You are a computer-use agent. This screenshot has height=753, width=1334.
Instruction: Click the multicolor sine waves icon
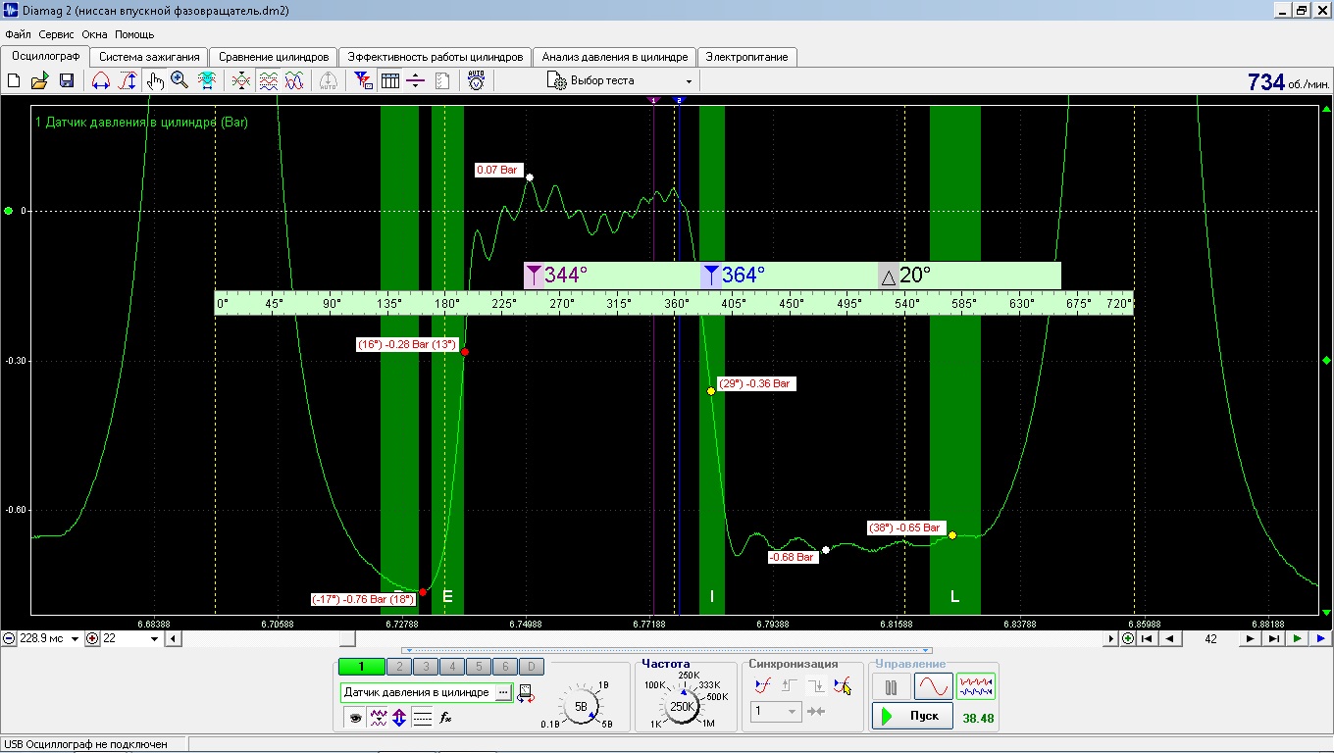tap(294, 81)
